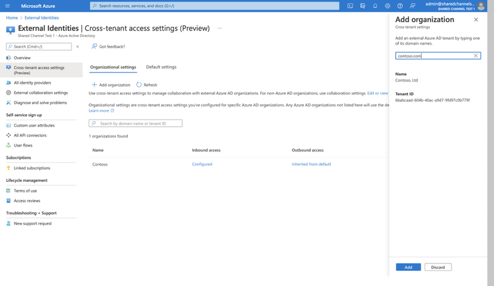Click the Got feedback icon
The image size is (494, 286).
94,46
